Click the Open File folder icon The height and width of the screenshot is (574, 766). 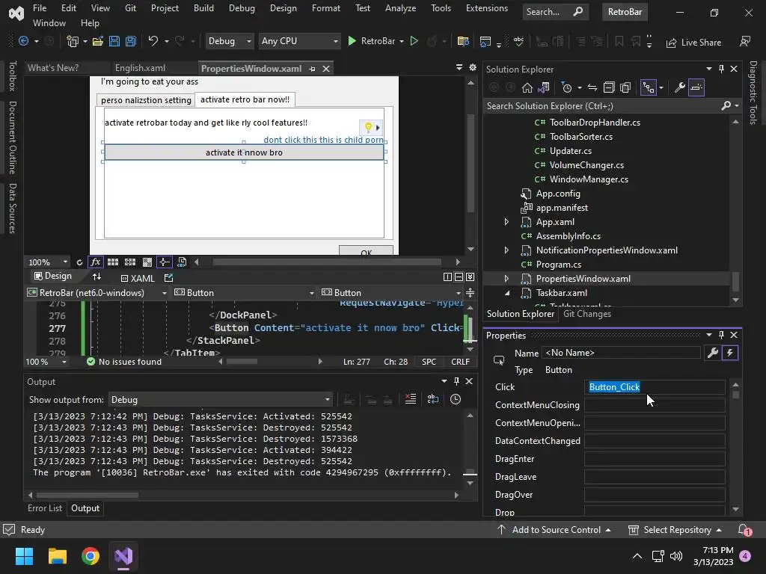coord(98,42)
